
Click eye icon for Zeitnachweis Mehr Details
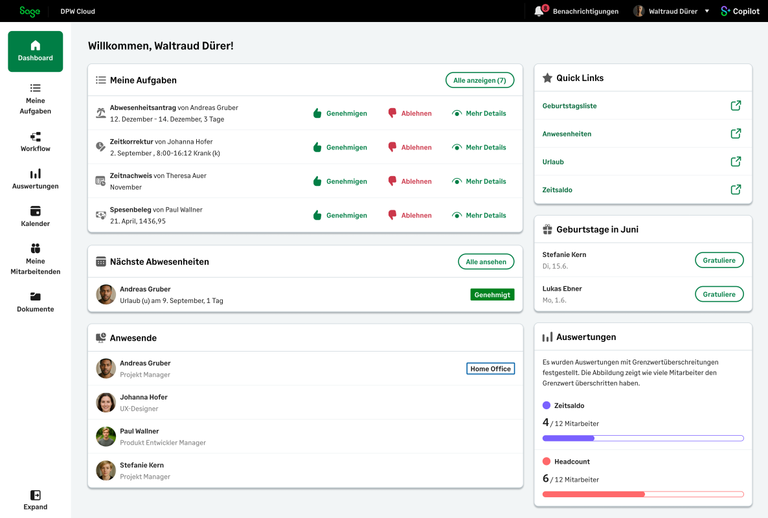457,181
